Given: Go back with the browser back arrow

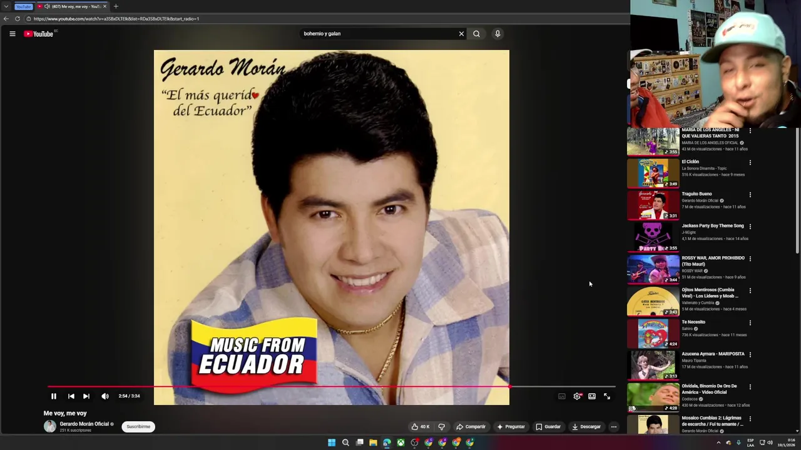Looking at the screenshot, I should click(6, 19).
